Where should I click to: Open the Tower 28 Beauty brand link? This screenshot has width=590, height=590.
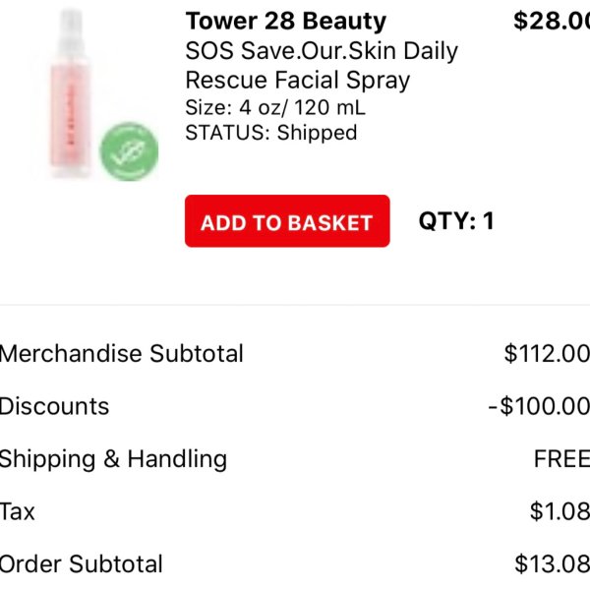pyautogui.click(x=286, y=21)
